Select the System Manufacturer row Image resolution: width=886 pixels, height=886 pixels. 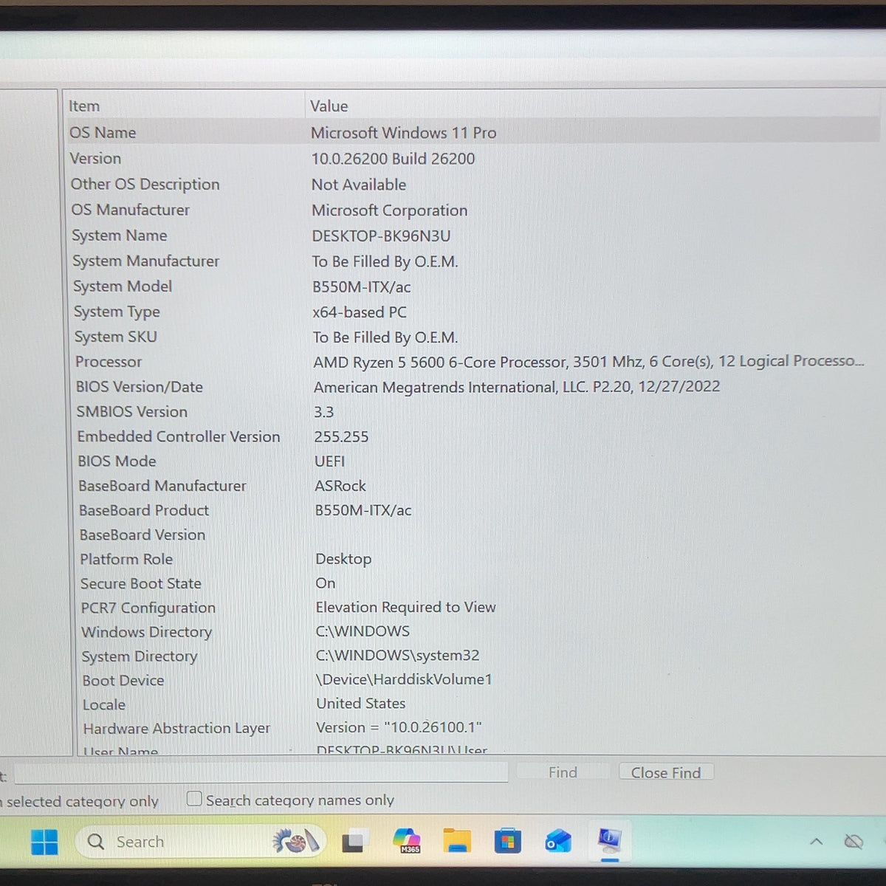coord(474,261)
